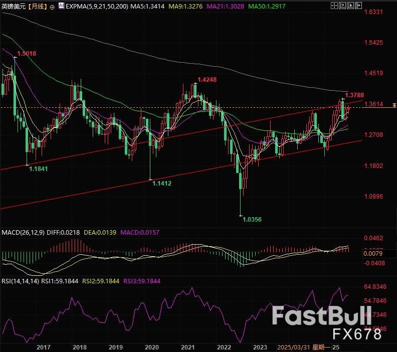397x352 pixels.
Task: Open the RSI(14,14,14) indicator parameters
Action: click(x=21, y=282)
